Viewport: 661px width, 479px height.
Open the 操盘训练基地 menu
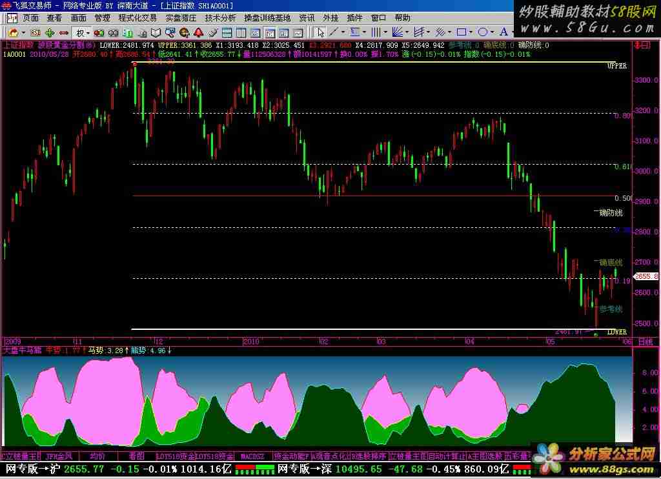tap(267, 17)
